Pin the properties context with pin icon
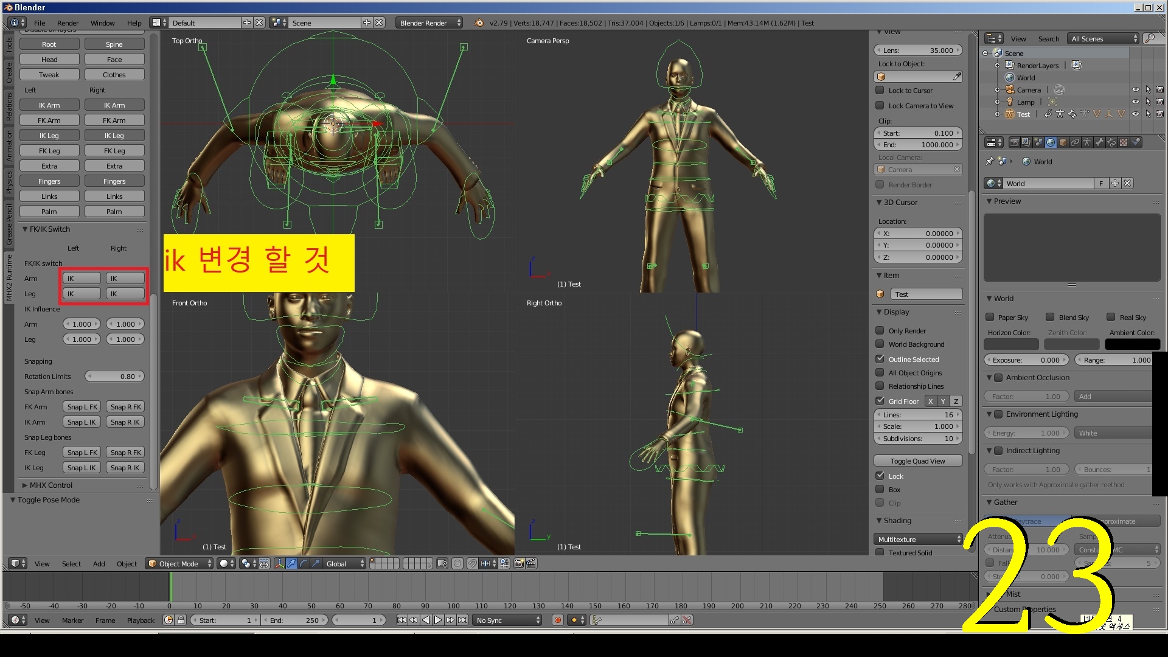This screenshot has height=657, width=1168. (990, 161)
